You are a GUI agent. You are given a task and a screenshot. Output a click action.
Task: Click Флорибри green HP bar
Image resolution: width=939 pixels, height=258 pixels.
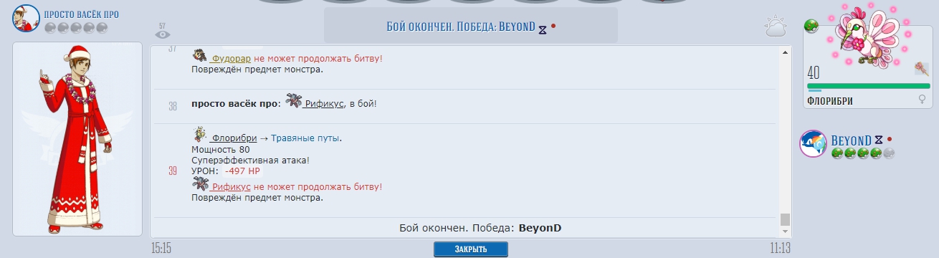868,86
